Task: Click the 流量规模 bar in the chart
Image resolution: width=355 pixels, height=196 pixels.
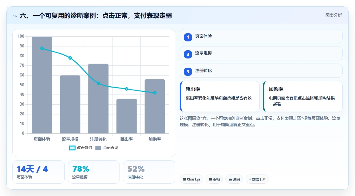Action: click(x=70, y=104)
